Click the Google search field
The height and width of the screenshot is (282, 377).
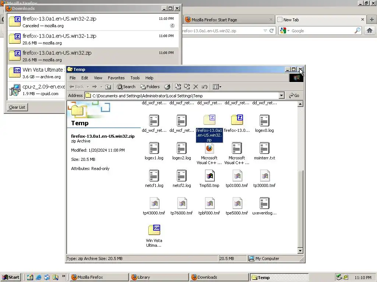(x=322, y=31)
